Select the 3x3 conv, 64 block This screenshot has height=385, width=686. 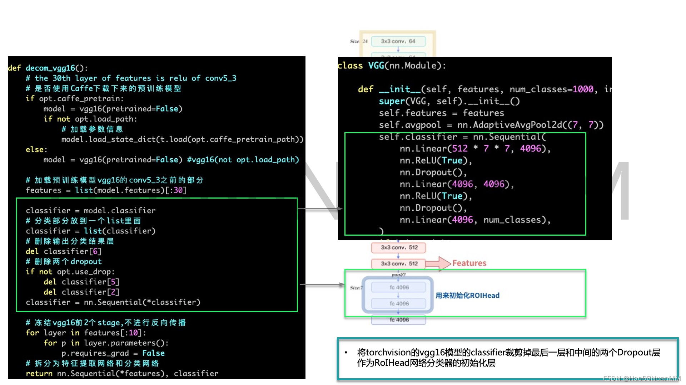pos(398,41)
